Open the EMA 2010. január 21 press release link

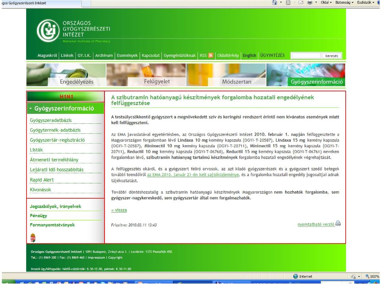(x=193, y=175)
